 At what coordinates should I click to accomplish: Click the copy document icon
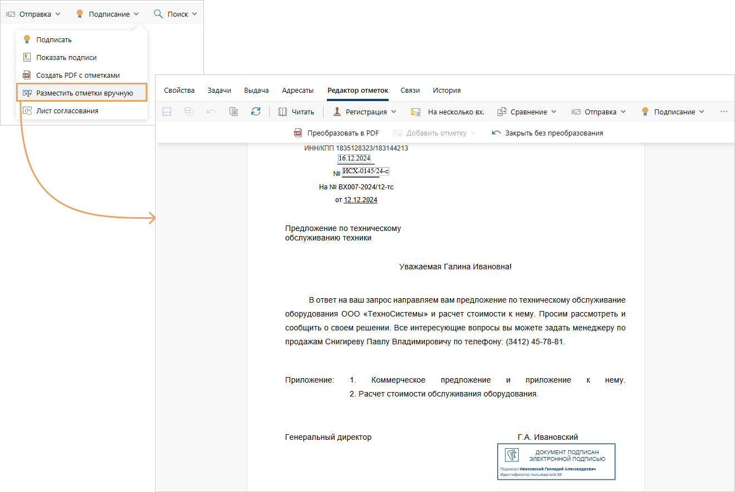point(234,112)
